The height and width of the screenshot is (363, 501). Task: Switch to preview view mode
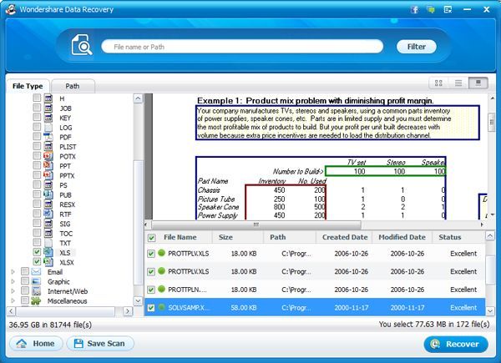click(478, 83)
